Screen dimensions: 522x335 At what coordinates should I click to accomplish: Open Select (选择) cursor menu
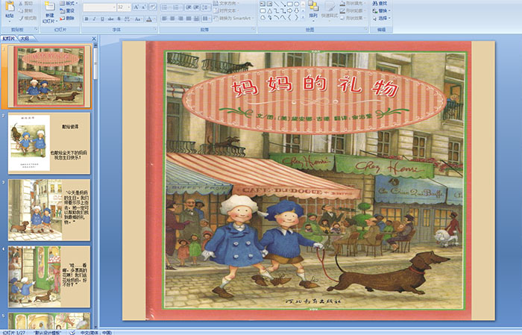tap(381, 18)
